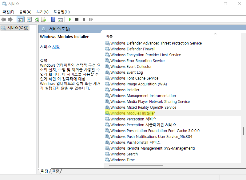Stop the service with square icon
The image size is (246, 180).
click(x=77, y=19)
